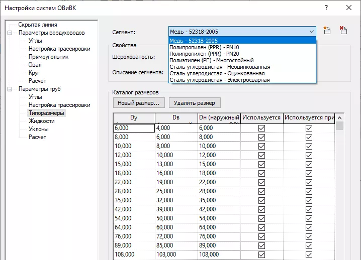Uncheck Используется checkbox for 6,000 row
This screenshot has width=361, height=260.
(261, 128)
